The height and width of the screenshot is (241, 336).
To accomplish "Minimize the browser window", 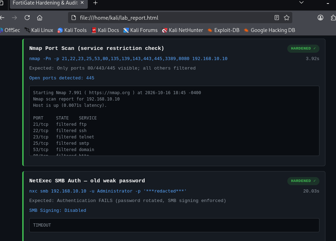I will tap(328, 3).
